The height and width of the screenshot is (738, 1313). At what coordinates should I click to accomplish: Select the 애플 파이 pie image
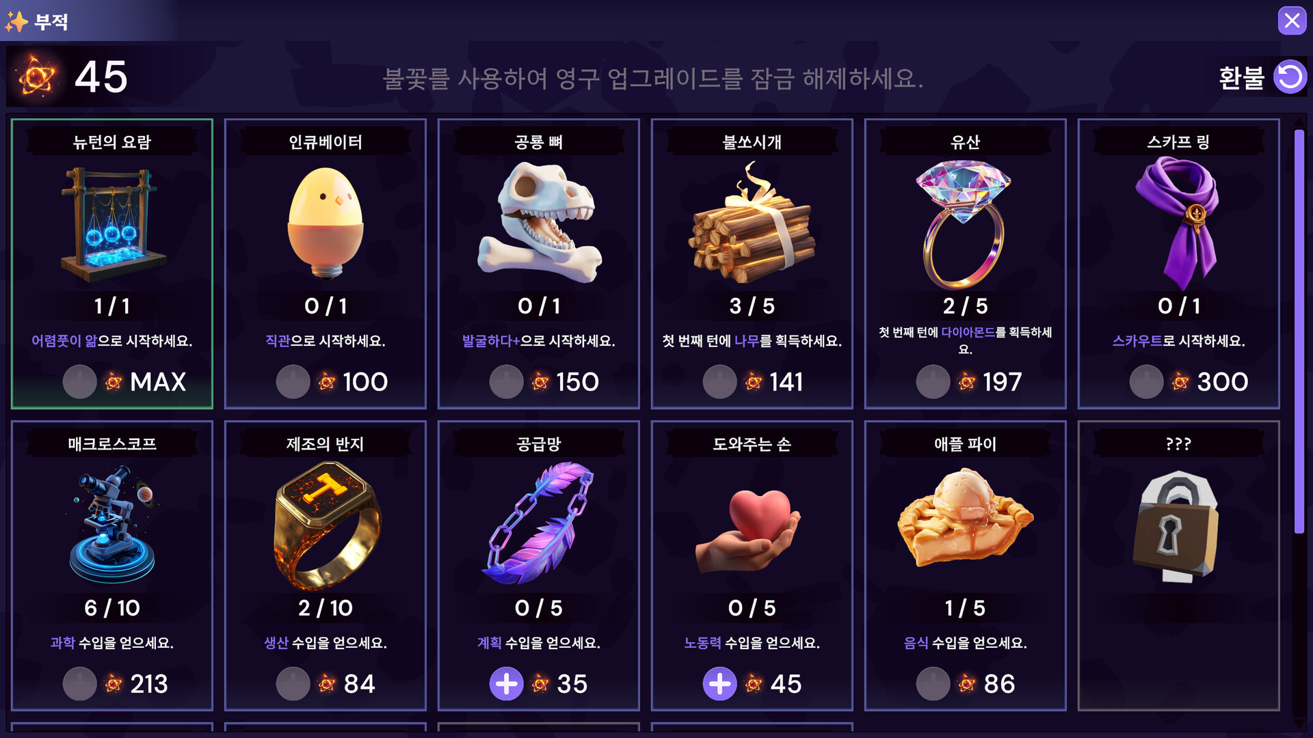click(x=964, y=518)
